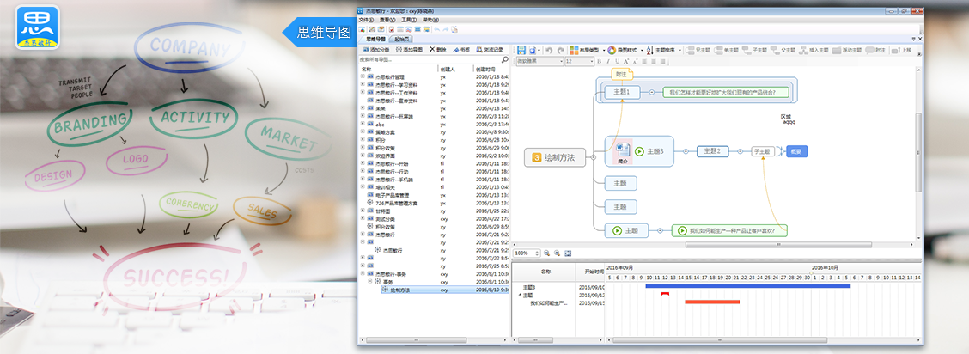Click the fit-to-window icon by zoom controls

(x=568, y=253)
